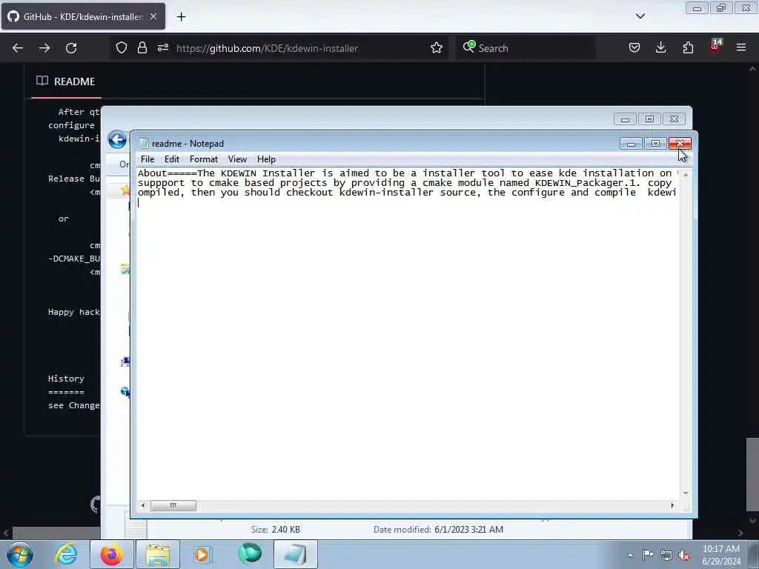Switch to Firefox from taskbar

tap(112, 554)
